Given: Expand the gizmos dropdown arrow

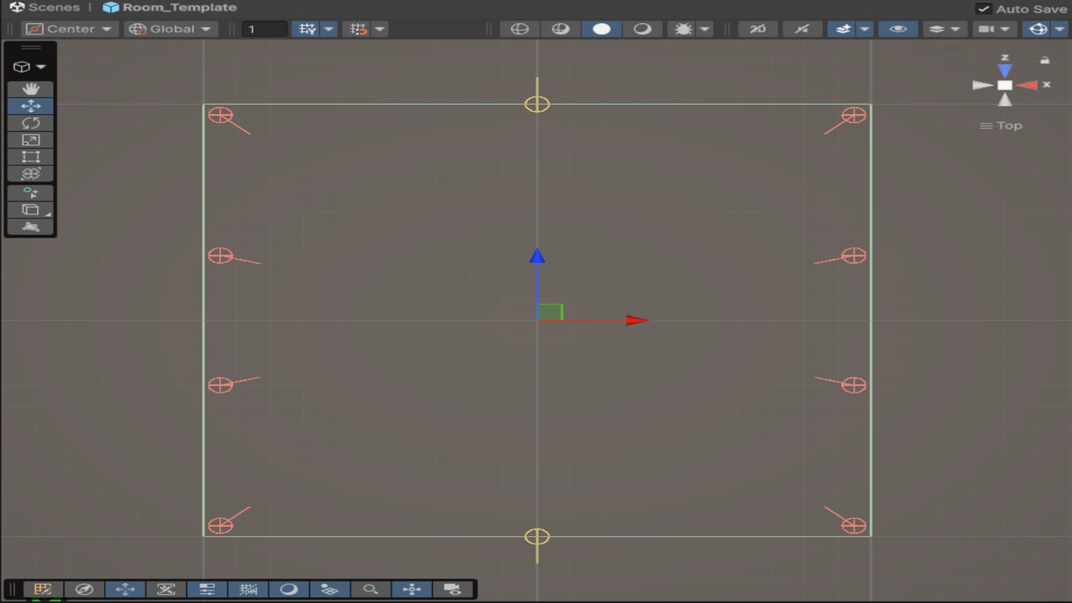Looking at the screenshot, I should tap(1059, 29).
